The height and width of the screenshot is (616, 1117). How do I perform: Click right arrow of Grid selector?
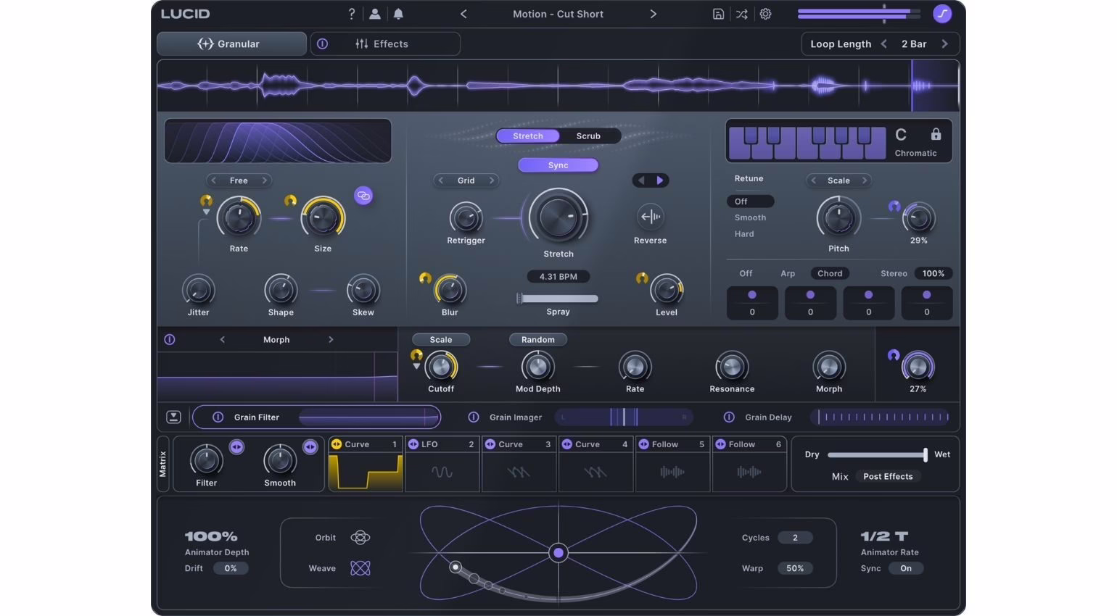coord(492,180)
